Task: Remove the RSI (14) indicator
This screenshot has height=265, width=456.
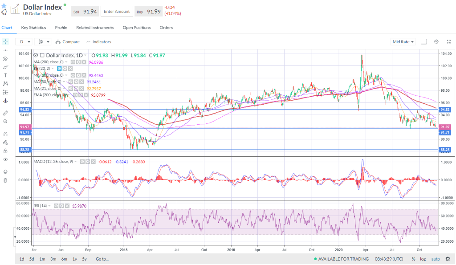Action: pos(67,206)
